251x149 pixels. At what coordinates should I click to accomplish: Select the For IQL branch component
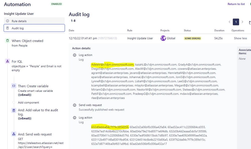tap(36, 65)
